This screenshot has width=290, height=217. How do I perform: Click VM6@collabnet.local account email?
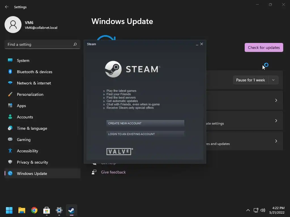(41, 28)
